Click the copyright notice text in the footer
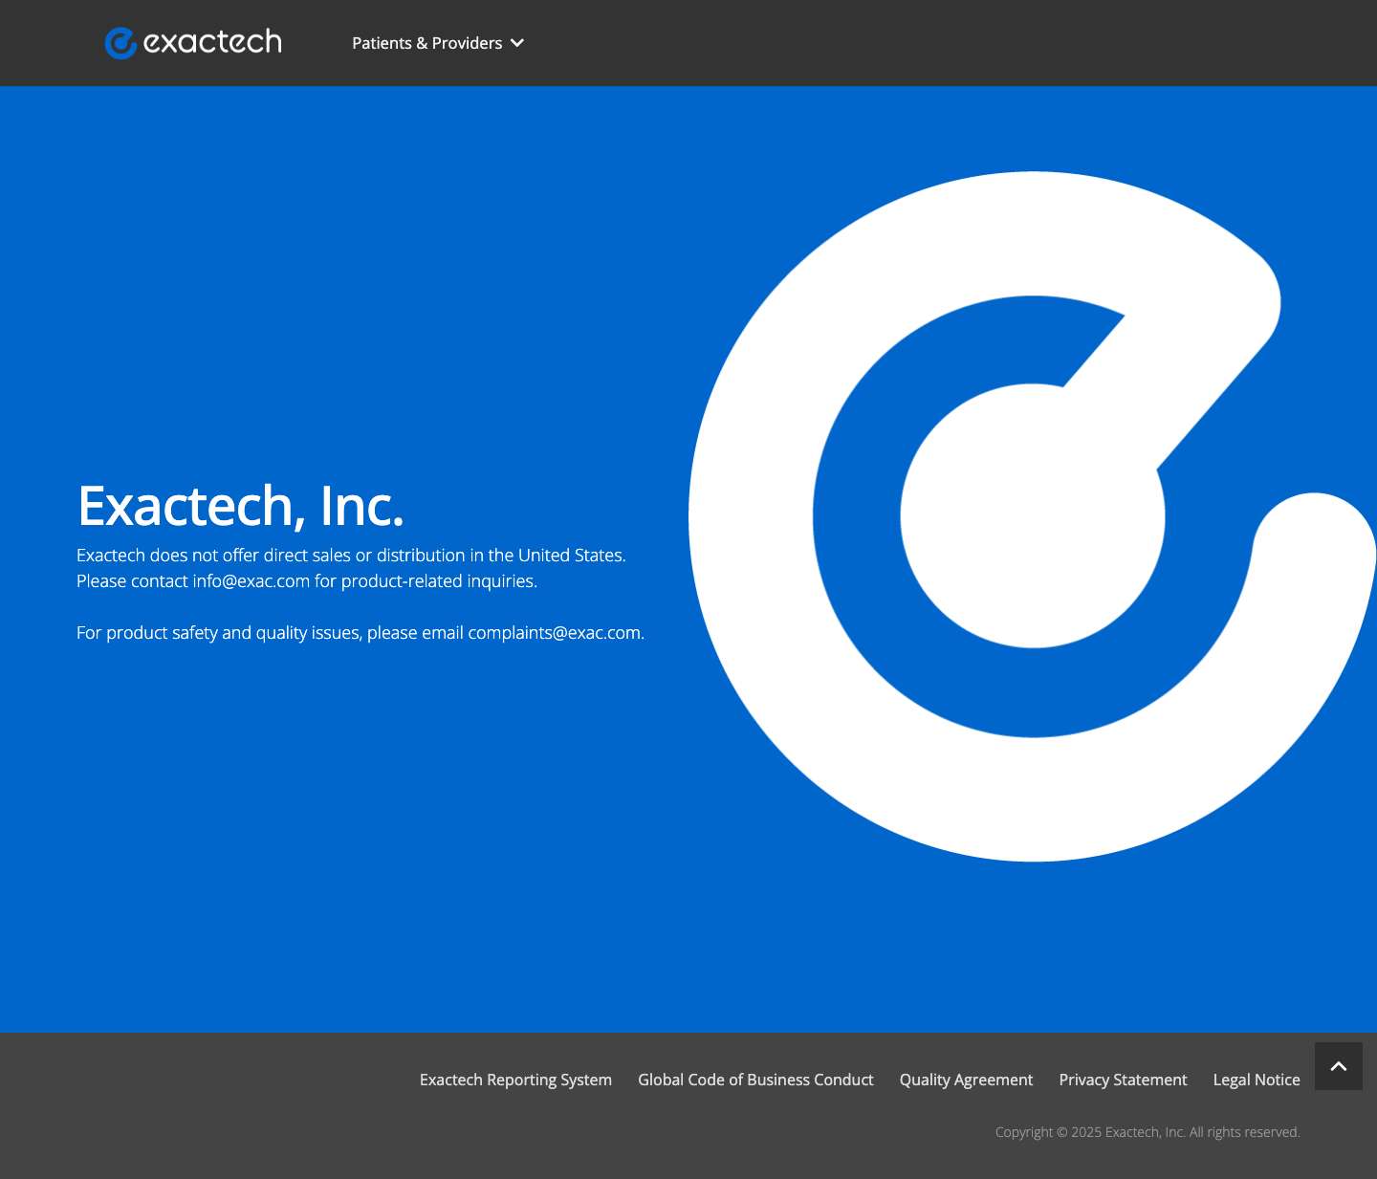 tap(1147, 1131)
